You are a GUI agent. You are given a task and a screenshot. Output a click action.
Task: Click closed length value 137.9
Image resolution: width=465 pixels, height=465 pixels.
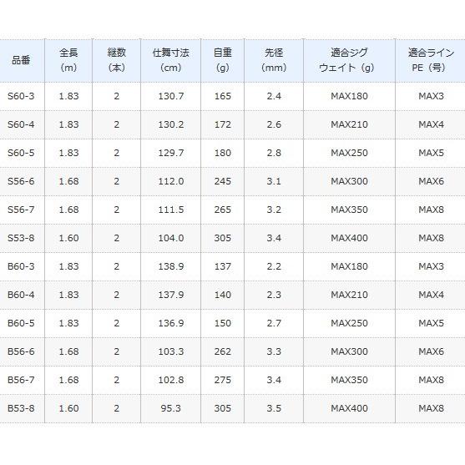[x=171, y=295]
